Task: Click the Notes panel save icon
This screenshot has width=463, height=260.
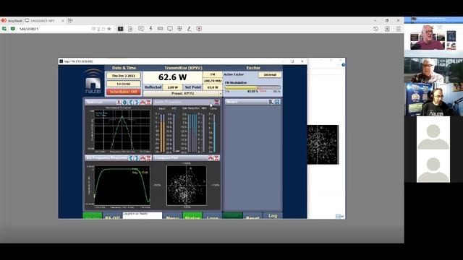Action: coord(277,102)
